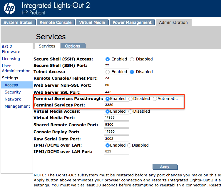Click the IPMI/DCMI over LAN Port field

tap(116, 152)
